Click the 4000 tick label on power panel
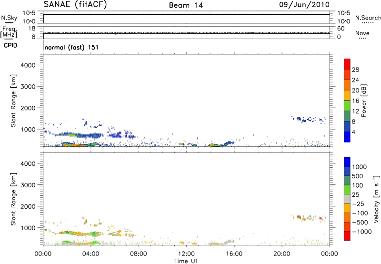This screenshot has height=264, width=381. 28,65
